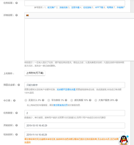Viewport: 134px width, 145px height.
Task: Click help icon beside 开始时间 label
Action: tap(17, 125)
